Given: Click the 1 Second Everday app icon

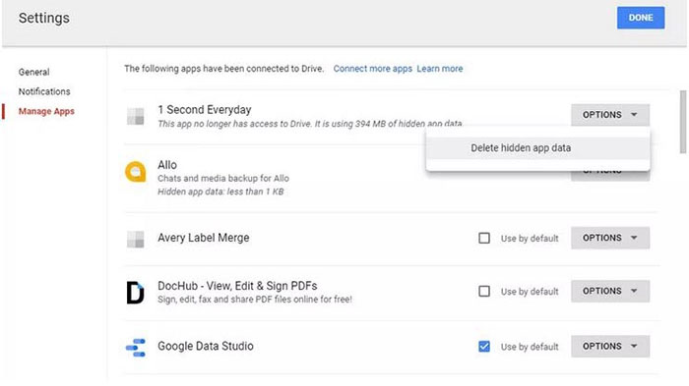Looking at the screenshot, I should pyautogui.click(x=136, y=116).
